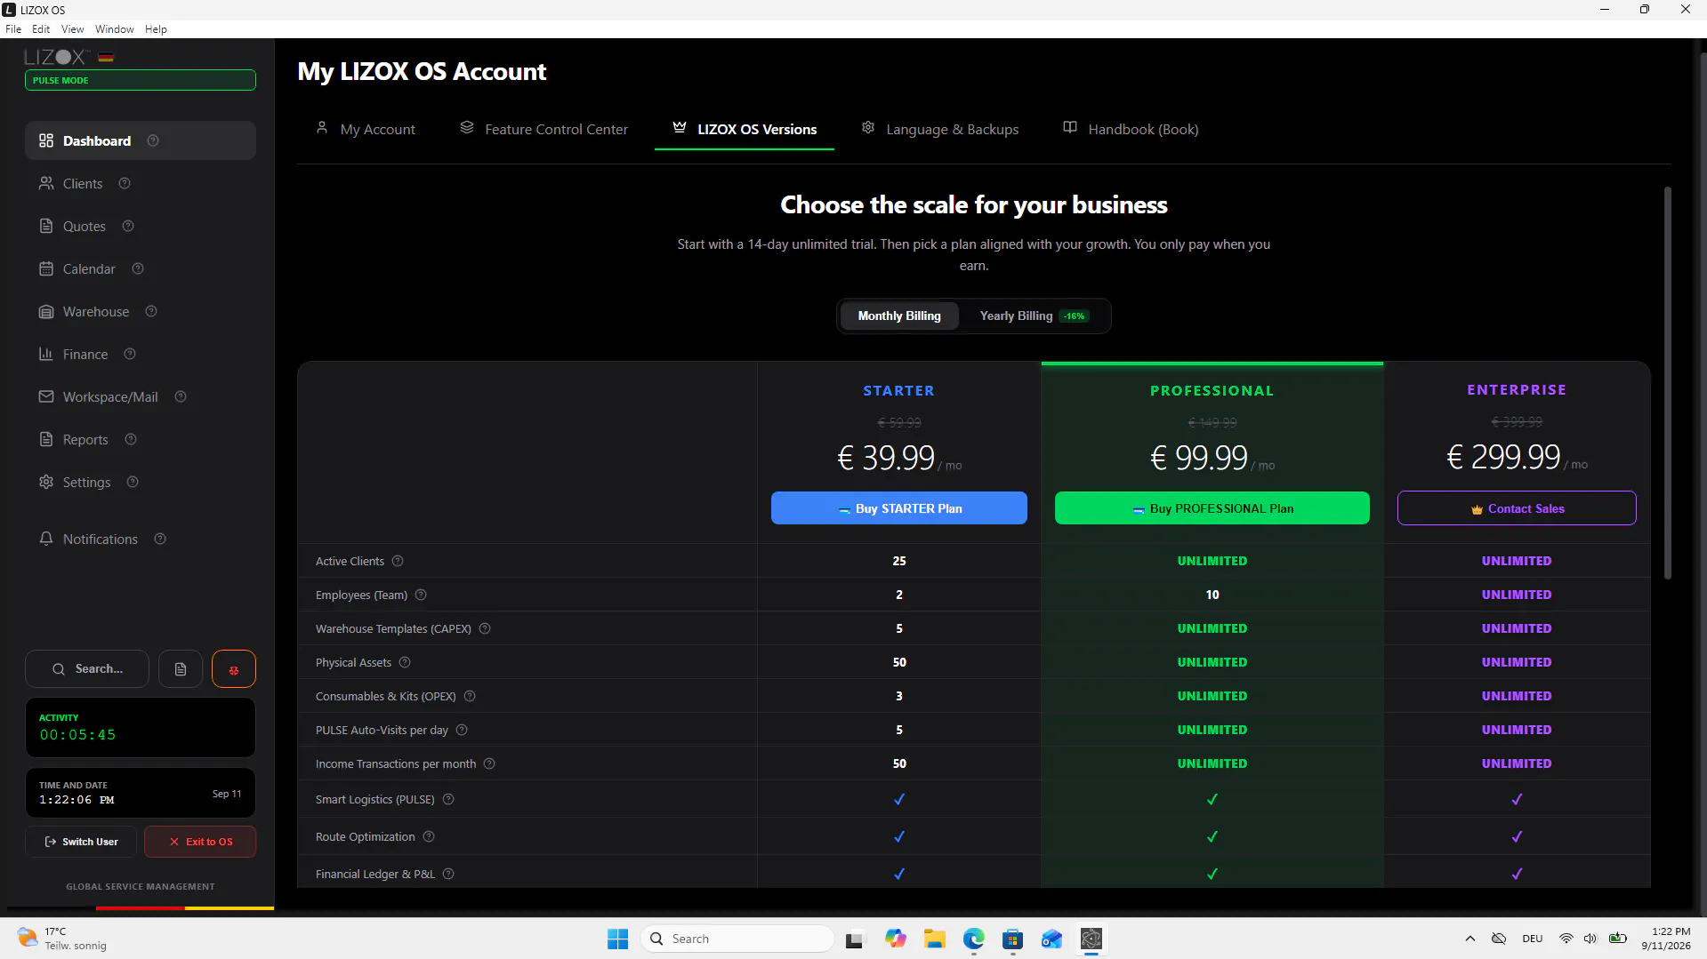Image resolution: width=1707 pixels, height=959 pixels.
Task: Open the View menu
Action: [73, 29]
